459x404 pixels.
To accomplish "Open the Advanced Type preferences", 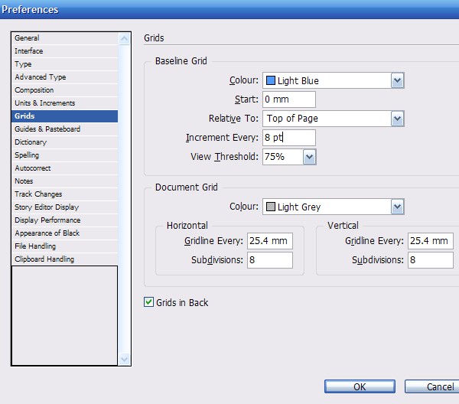I will [40, 77].
